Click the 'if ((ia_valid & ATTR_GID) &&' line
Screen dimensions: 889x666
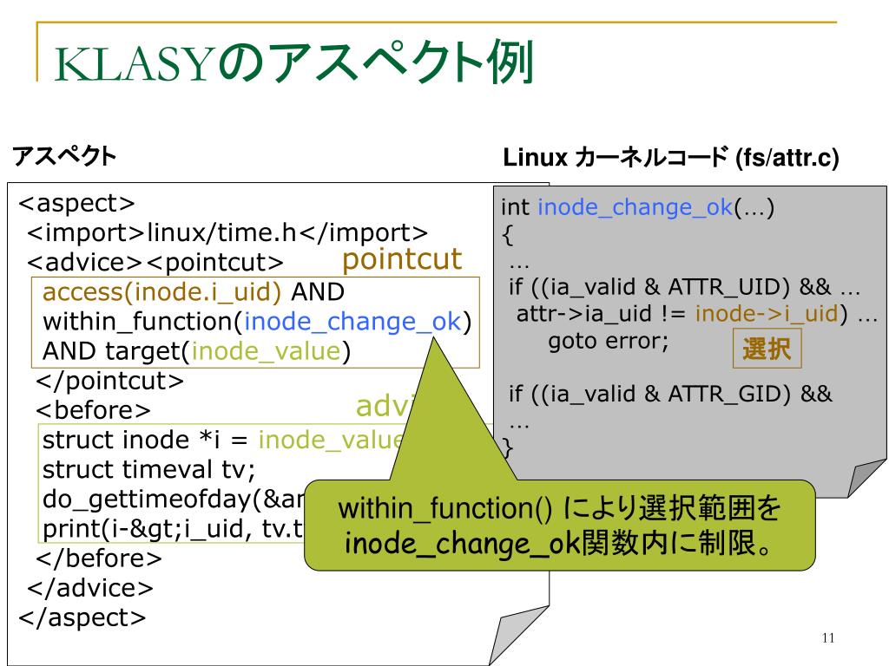[671, 394]
